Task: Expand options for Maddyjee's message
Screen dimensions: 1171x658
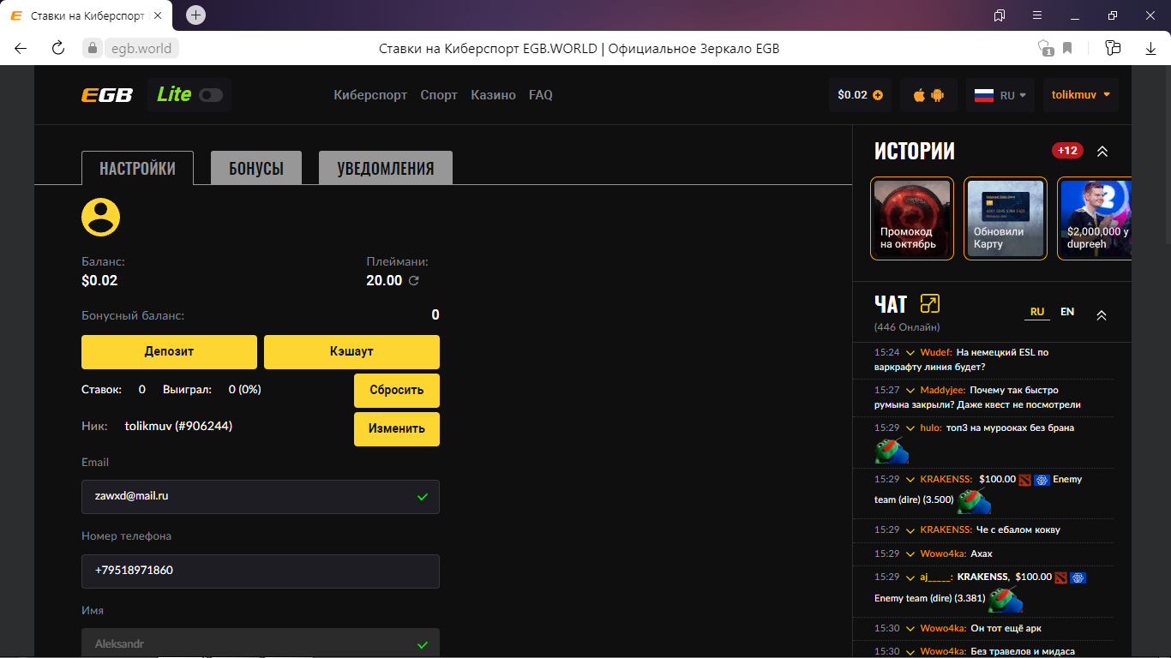Action: [910, 390]
